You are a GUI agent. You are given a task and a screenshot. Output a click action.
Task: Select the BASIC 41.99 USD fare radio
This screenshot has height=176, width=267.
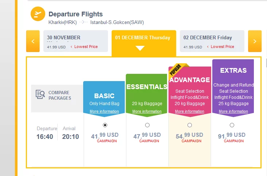pos(105,125)
